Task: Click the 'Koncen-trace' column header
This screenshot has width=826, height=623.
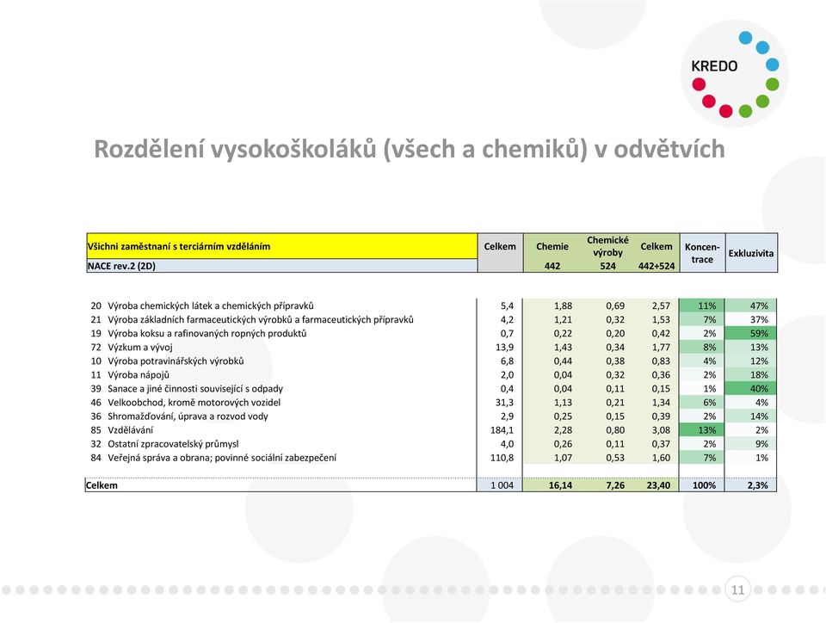Action: point(702,253)
